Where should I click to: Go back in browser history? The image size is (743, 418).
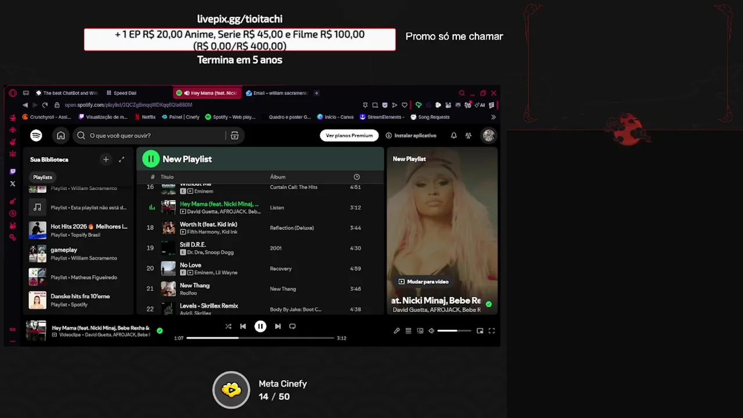tap(25, 105)
